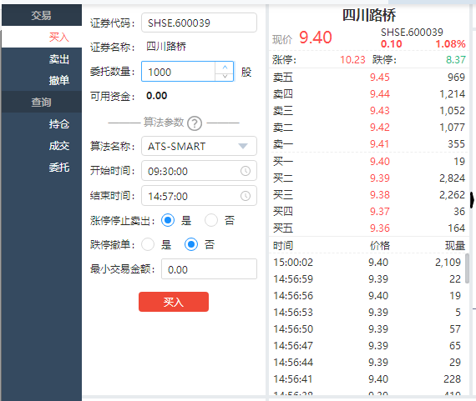476x401 pixels.
Task: Click the 时间 column header
Action: [x=283, y=245]
